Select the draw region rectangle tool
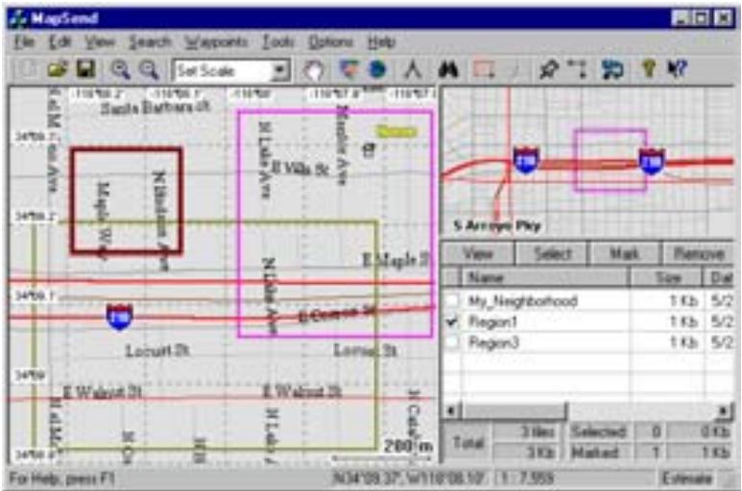This screenshot has width=742, height=491. (484, 70)
